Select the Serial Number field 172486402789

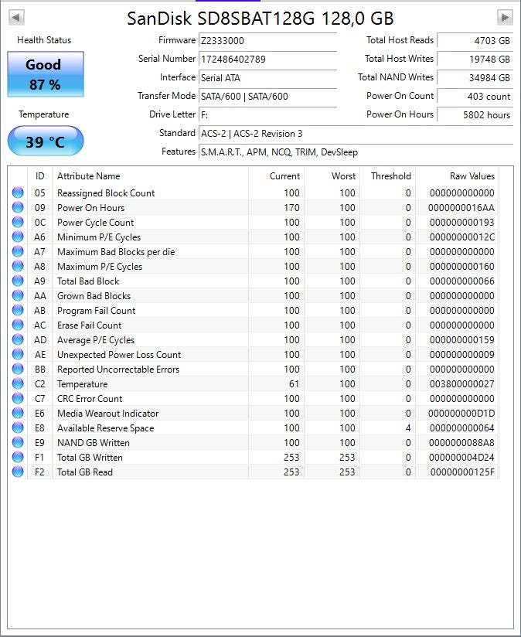[267, 60]
